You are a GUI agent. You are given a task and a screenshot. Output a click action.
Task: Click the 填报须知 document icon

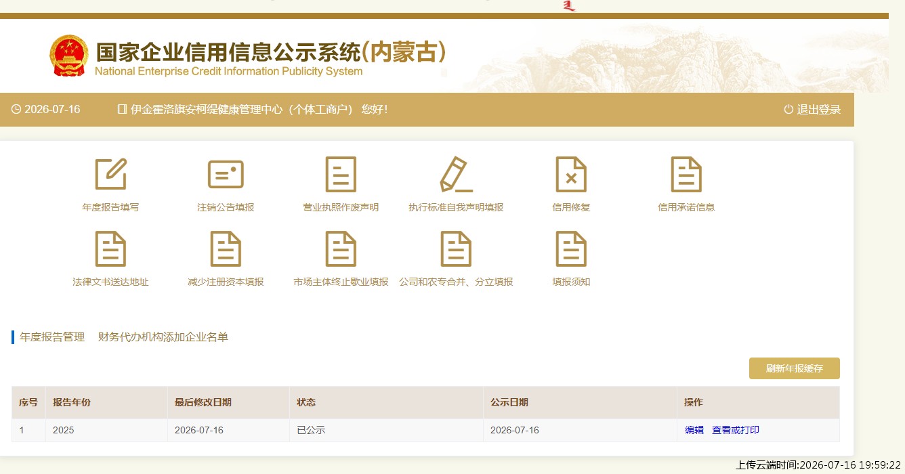tap(571, 249)
